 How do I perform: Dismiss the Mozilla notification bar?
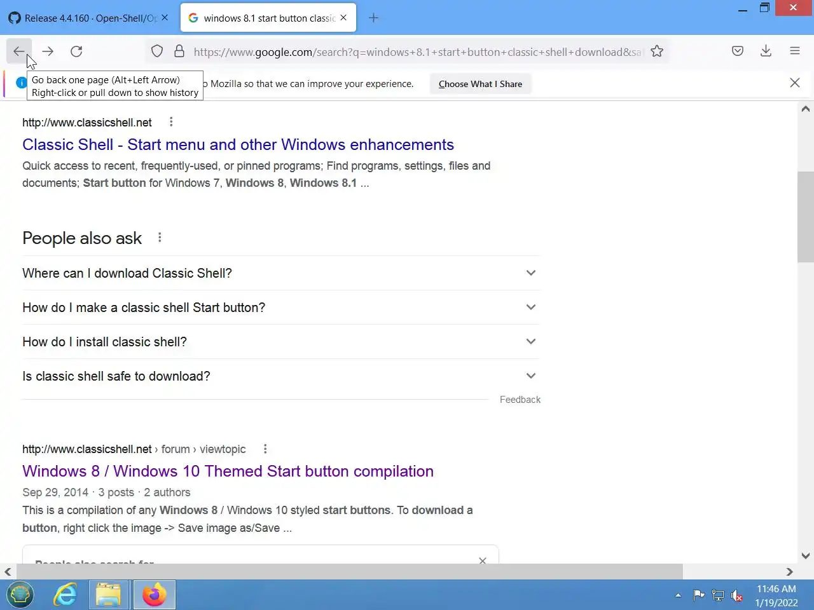[x=795, y=83]
